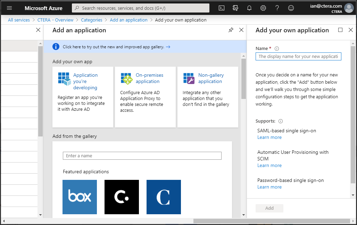Select On-premises application link

(x=150, y=78)
